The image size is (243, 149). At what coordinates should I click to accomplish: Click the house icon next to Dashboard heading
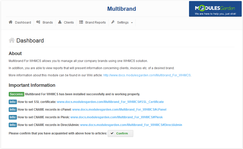12,40
